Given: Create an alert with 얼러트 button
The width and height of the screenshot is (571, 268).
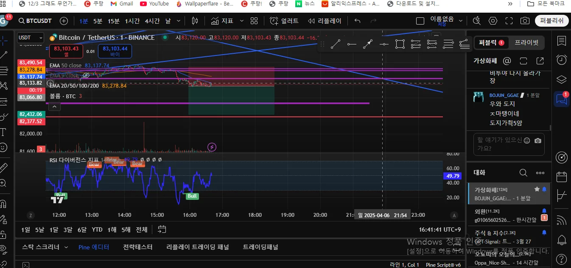Looking at the screenshot, I should (284, 21).
